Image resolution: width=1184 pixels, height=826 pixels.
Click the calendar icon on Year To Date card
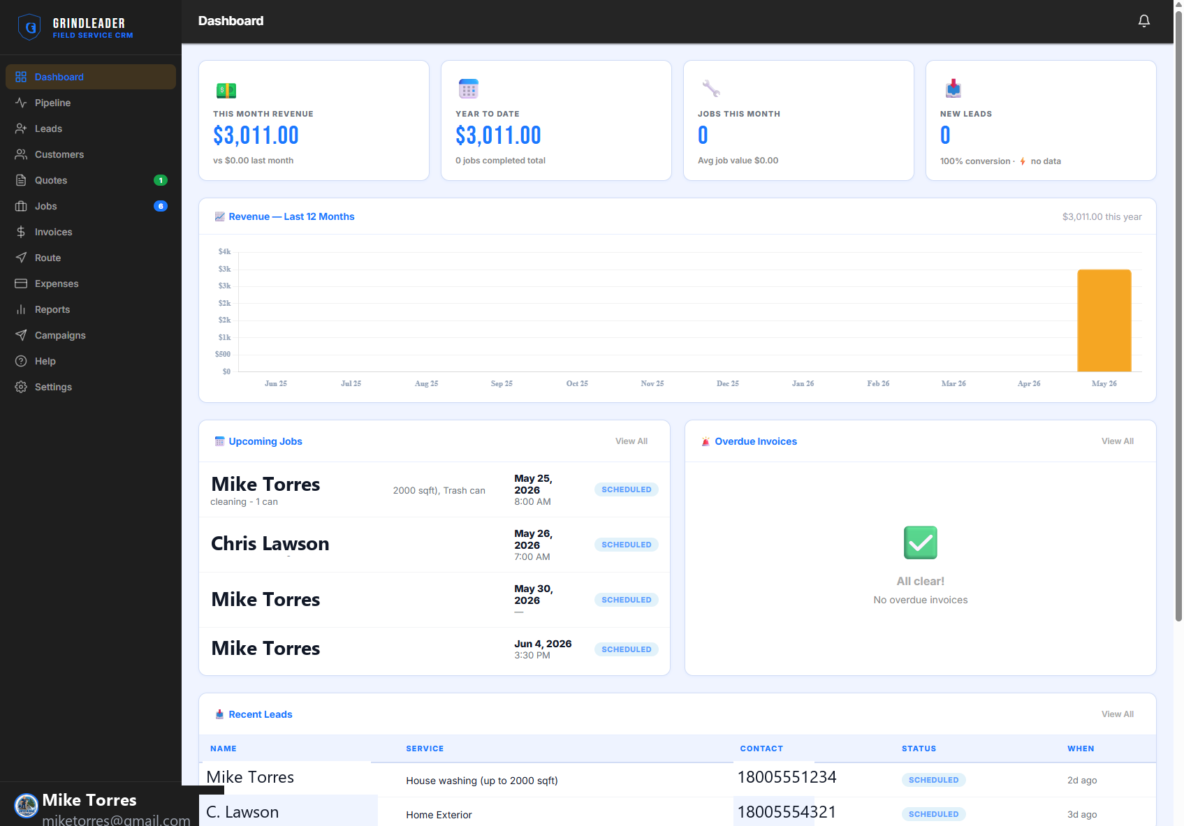click(469, 89)
